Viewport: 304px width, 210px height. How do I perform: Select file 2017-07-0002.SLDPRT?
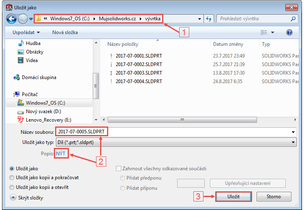point(139,64)
